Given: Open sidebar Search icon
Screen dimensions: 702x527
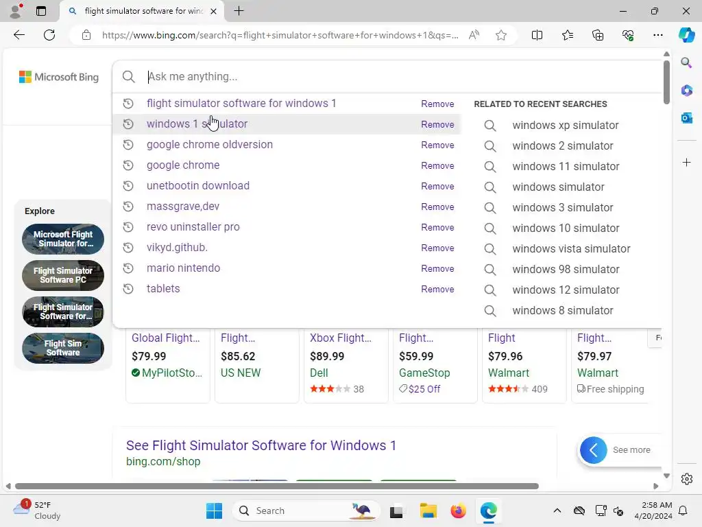Looking at the screenshot, I should point(686,62).
